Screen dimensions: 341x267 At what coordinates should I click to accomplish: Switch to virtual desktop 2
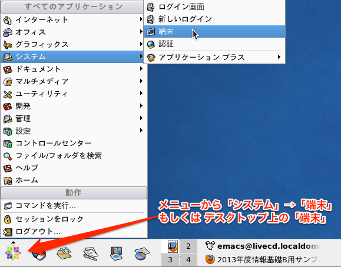point(188,246)
